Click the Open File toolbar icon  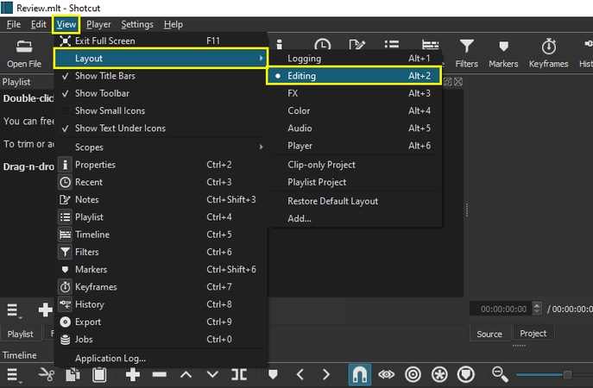pyautogui.click(x=24, y=53)
